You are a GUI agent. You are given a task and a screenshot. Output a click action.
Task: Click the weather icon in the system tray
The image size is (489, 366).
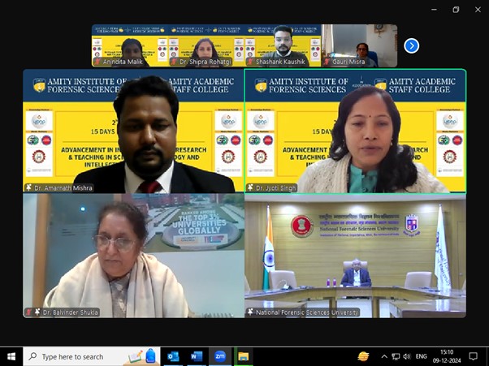coord(363,356)
